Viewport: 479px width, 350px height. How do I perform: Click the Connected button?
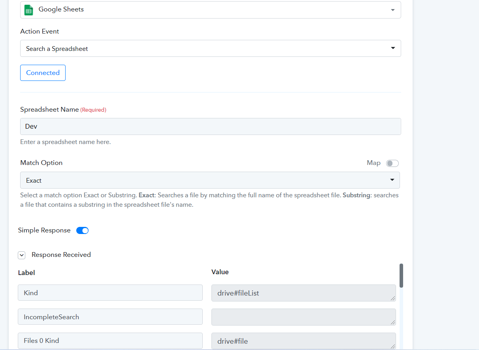[x=43, y=73]
